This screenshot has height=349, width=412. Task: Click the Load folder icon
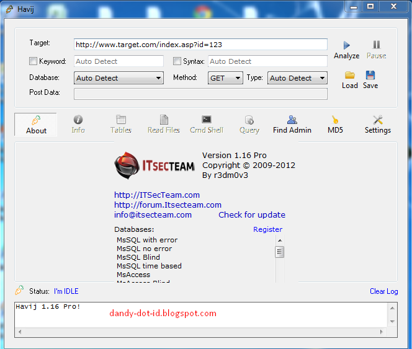[350, 76]
